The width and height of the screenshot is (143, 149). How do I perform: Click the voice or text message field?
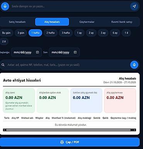coord(70,6)
